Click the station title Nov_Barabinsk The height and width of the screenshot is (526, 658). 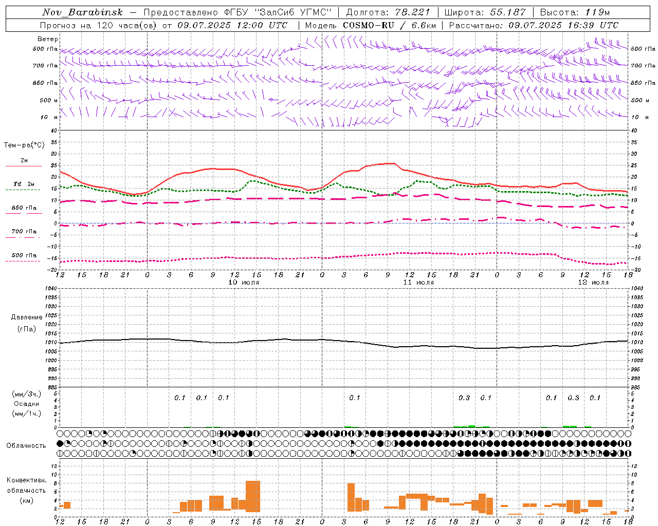pos(82,12)
